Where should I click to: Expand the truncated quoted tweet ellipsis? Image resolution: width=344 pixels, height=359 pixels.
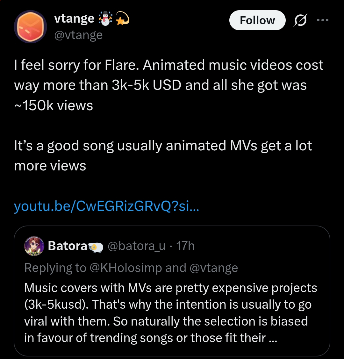(273, 338)
